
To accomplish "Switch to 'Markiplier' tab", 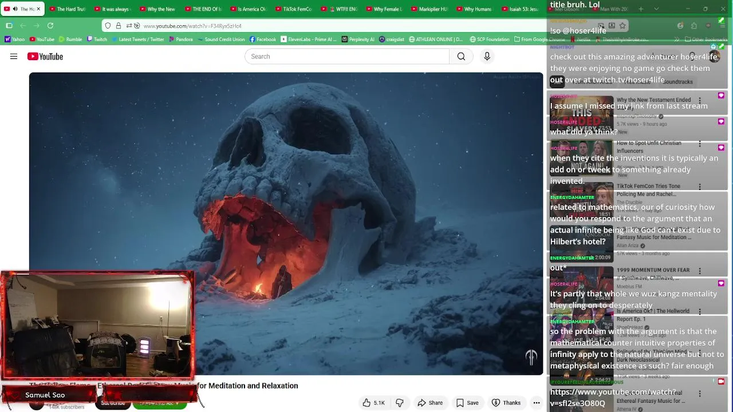I will (x=429, y=9).
